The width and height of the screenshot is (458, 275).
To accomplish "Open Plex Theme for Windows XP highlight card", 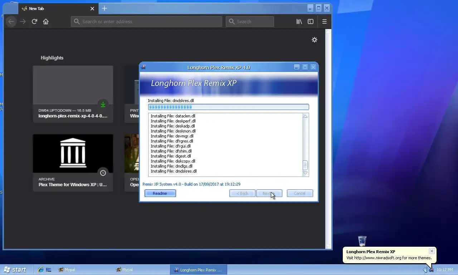I will pos(73,163).
